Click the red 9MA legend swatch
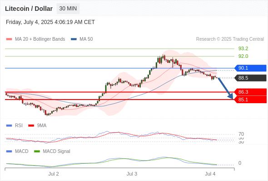 coord(31,126)
